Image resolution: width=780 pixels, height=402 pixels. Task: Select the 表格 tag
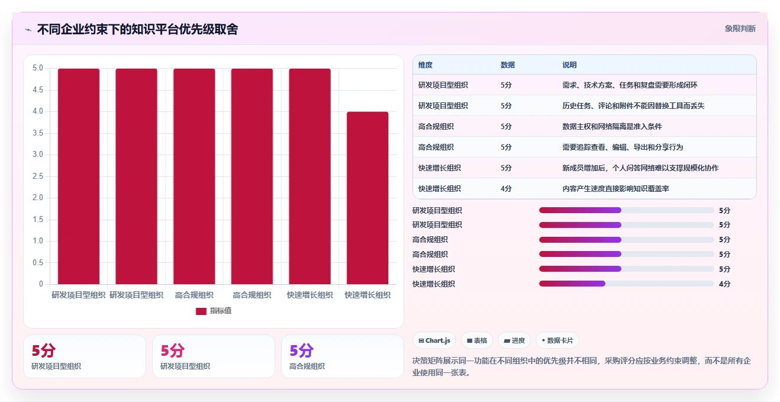pos(477,340)
